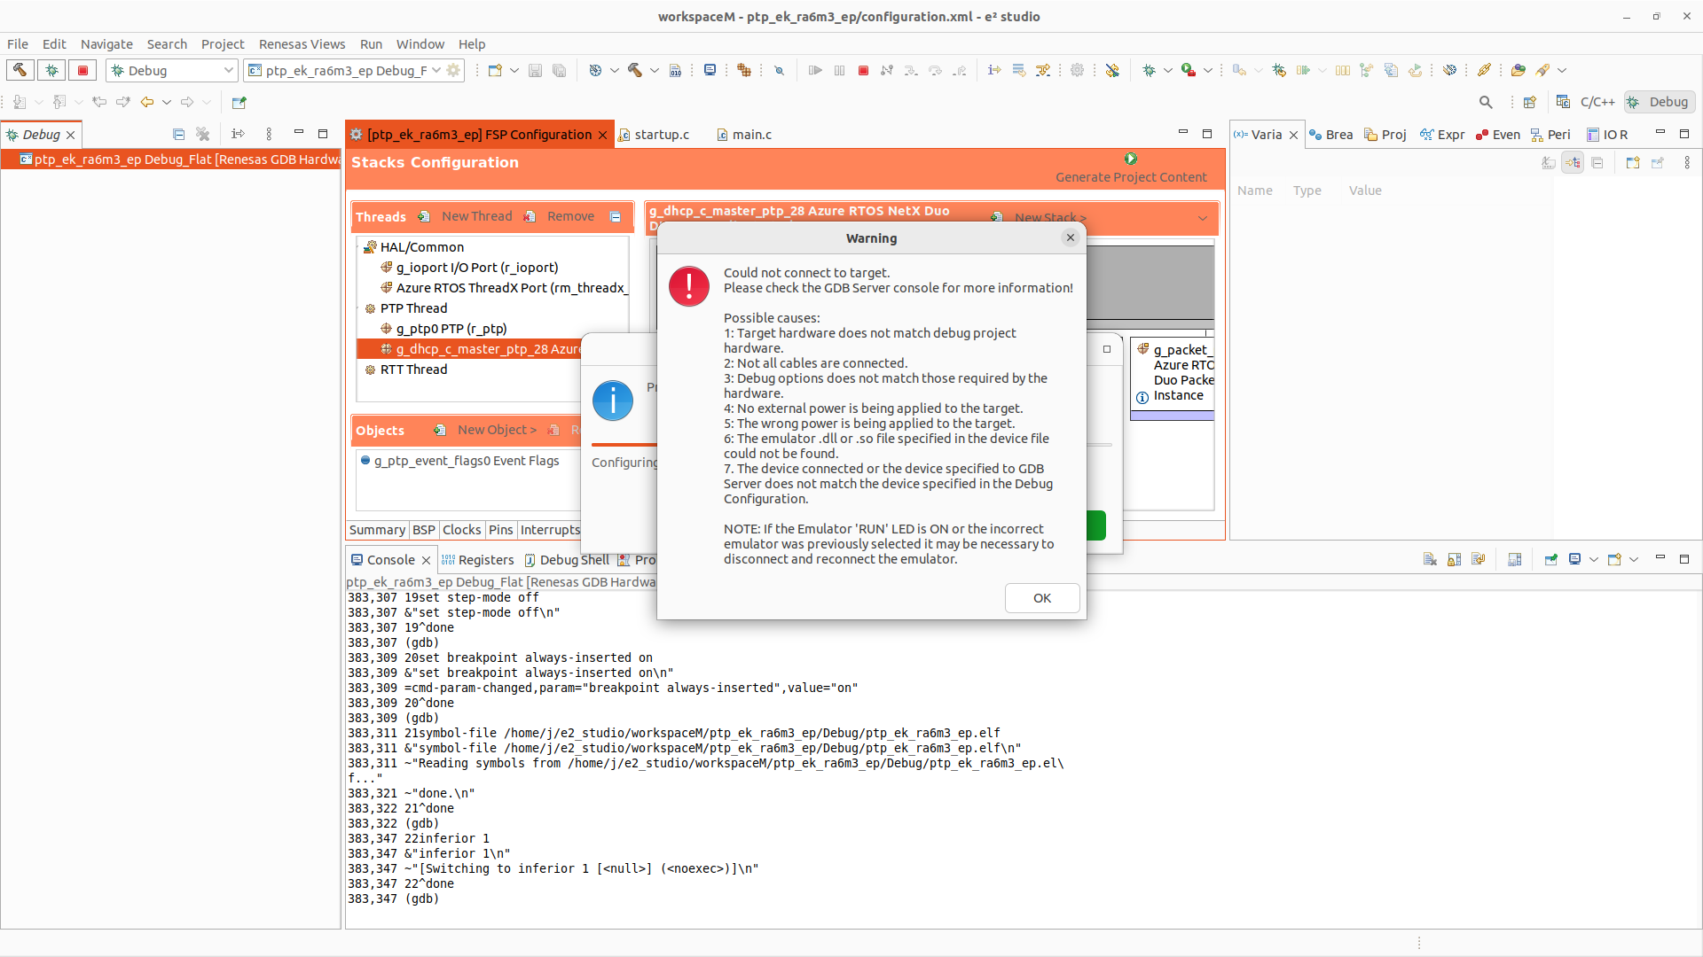Image resolution: width=1703 pixels, height=957 pixels.
Task: Open the Renesas Views menu
Action: point(302,44)
